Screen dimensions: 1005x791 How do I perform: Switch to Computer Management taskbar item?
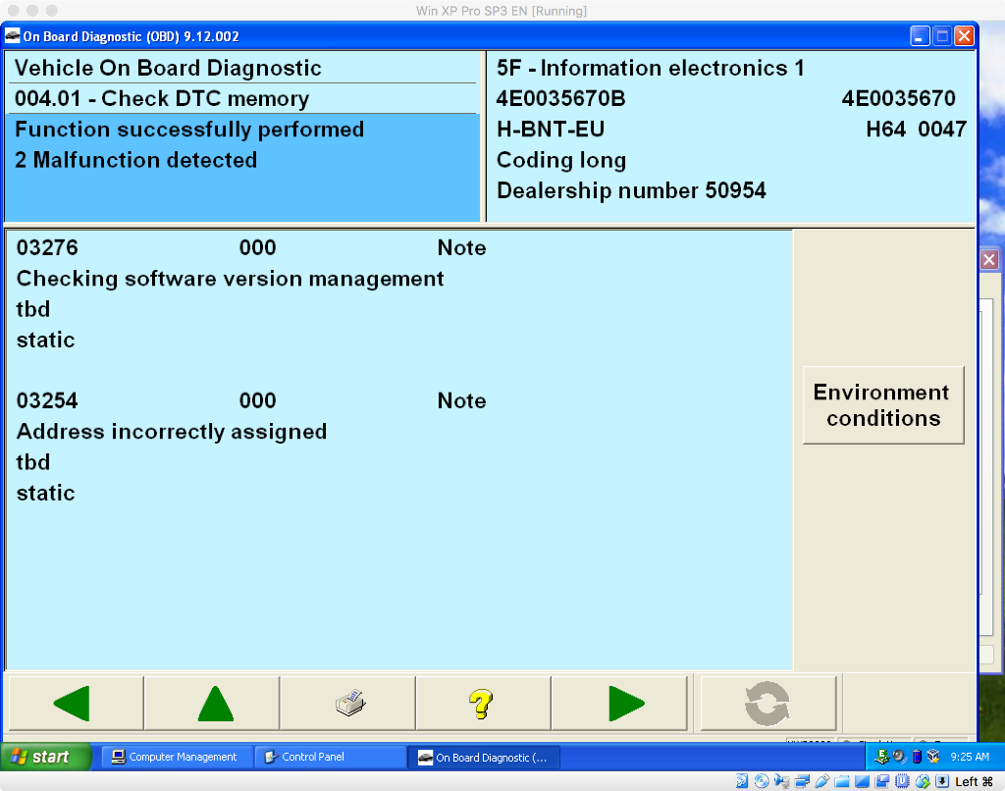click(x=175, y=757)
